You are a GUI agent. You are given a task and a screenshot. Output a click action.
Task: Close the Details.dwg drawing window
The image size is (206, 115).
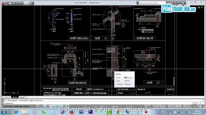(x=202, y=8)
